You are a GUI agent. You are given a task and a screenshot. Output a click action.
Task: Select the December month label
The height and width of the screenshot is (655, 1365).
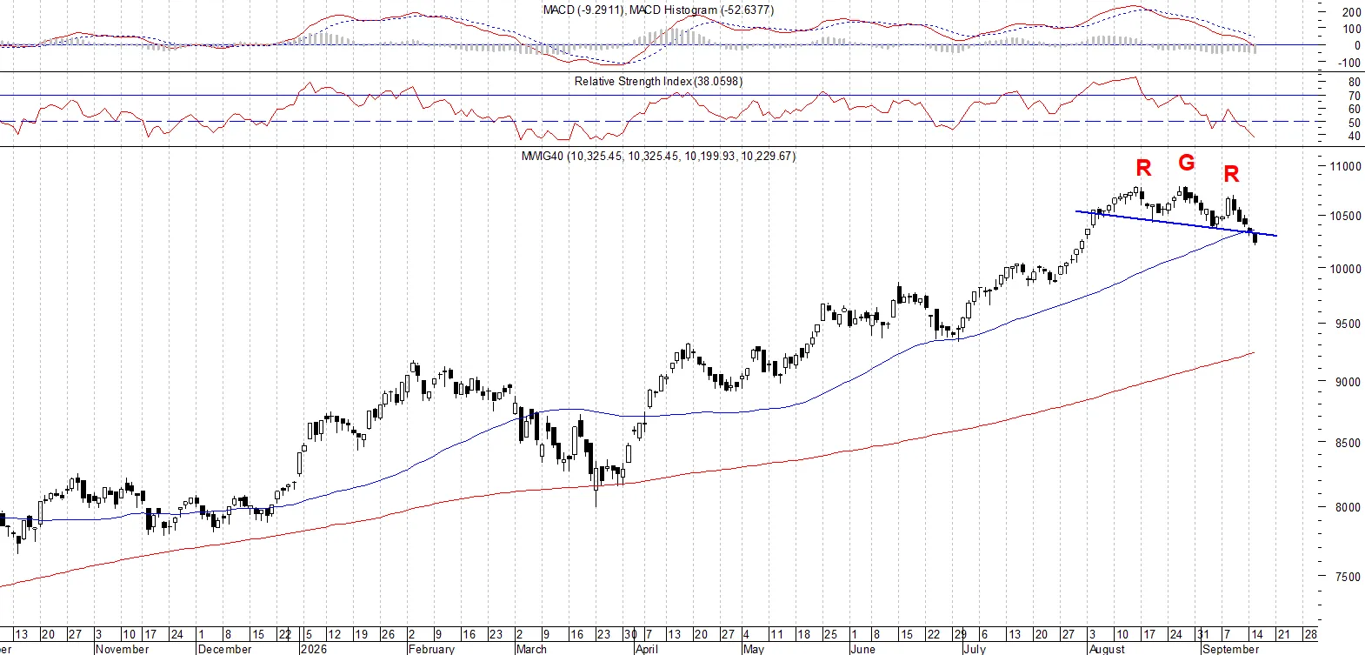click(225, 649)
